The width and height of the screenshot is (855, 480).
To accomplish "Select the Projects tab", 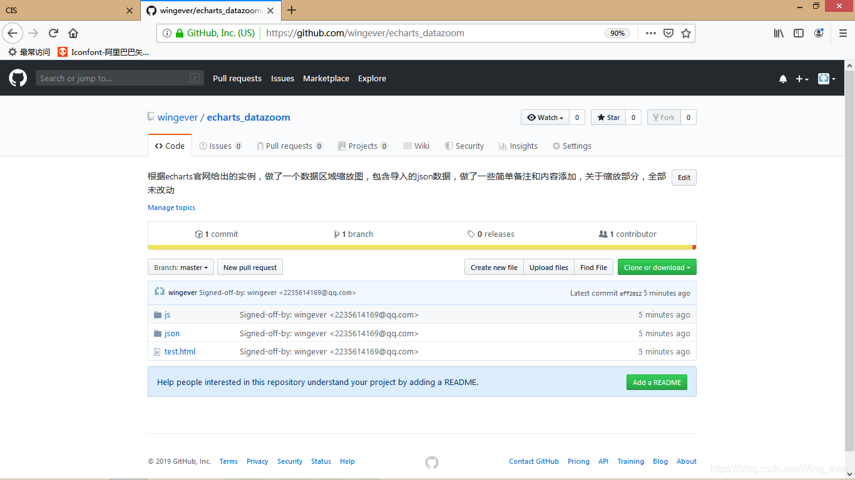I will pyautogui.click(x=363, y=146).
